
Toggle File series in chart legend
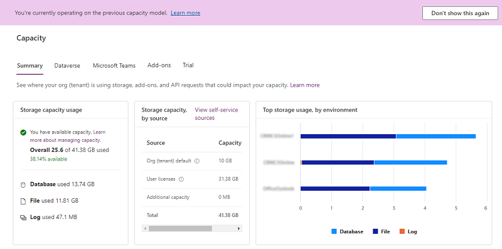[x=382, y=231]
